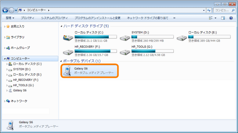Screen dimensions: 238x133
Task: Click 空き領域 389 GB/444 GB text
Action: [204, 41]
